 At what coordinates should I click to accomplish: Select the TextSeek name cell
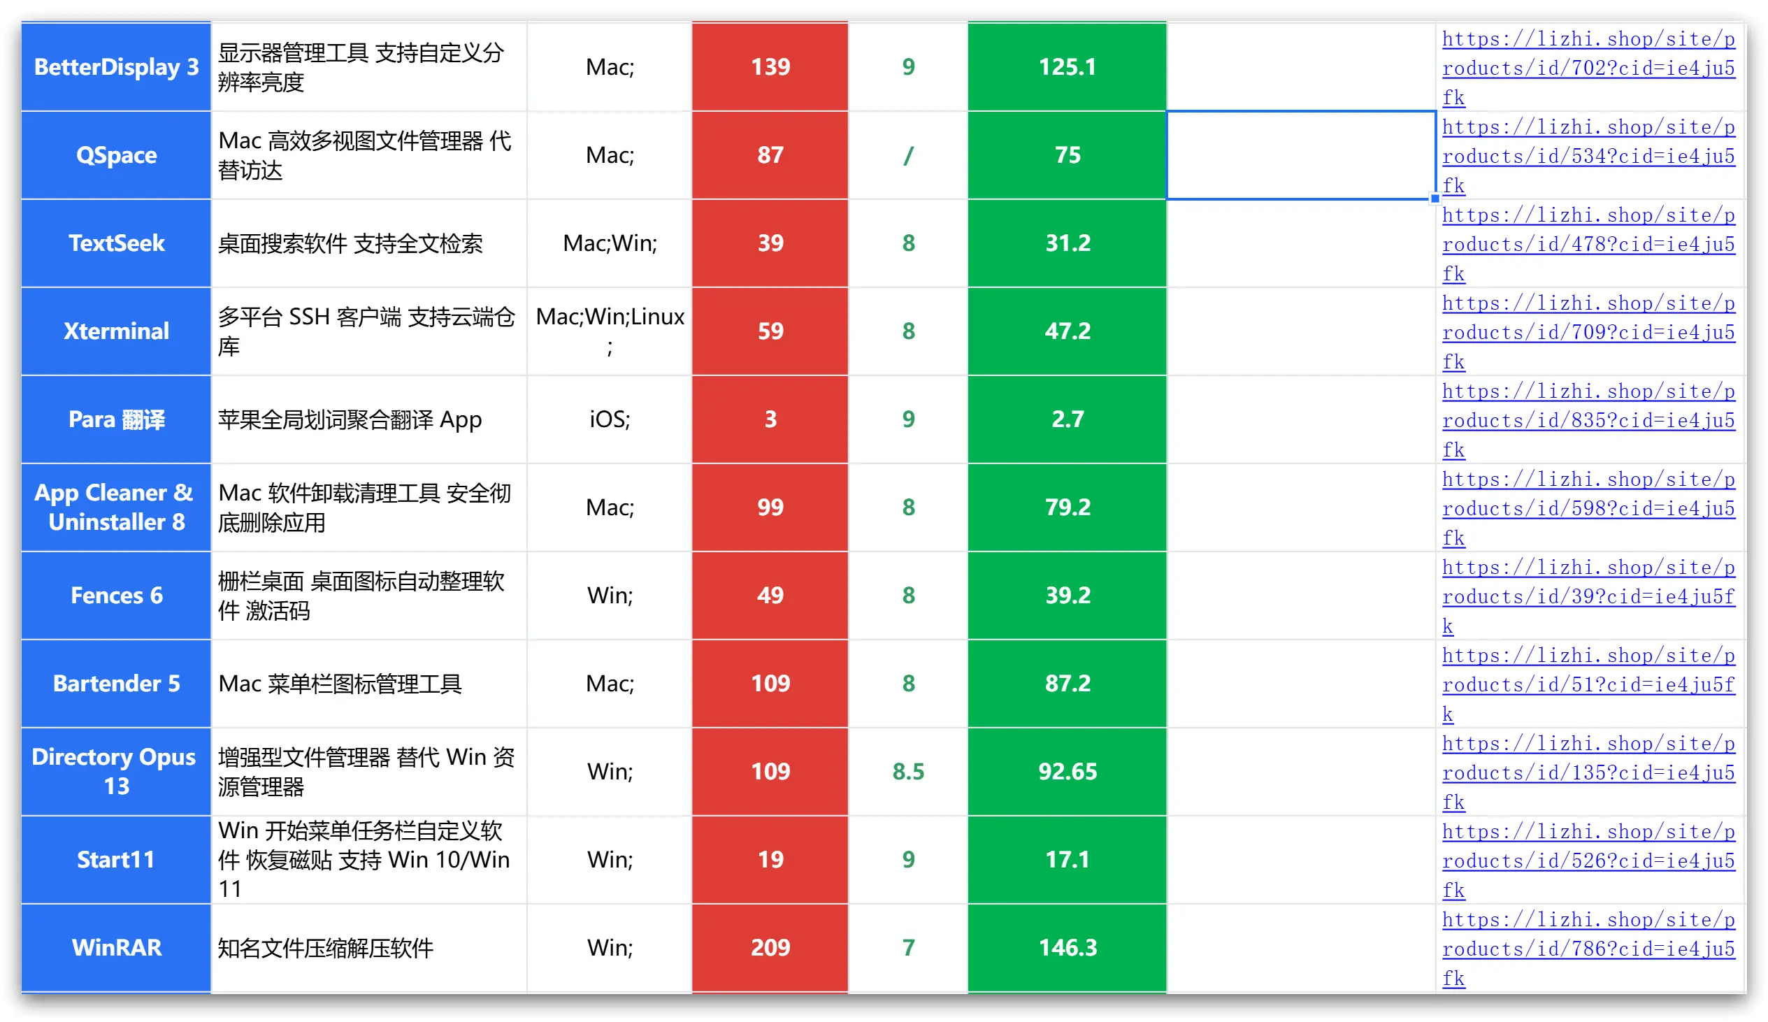[x=117, y=243]
